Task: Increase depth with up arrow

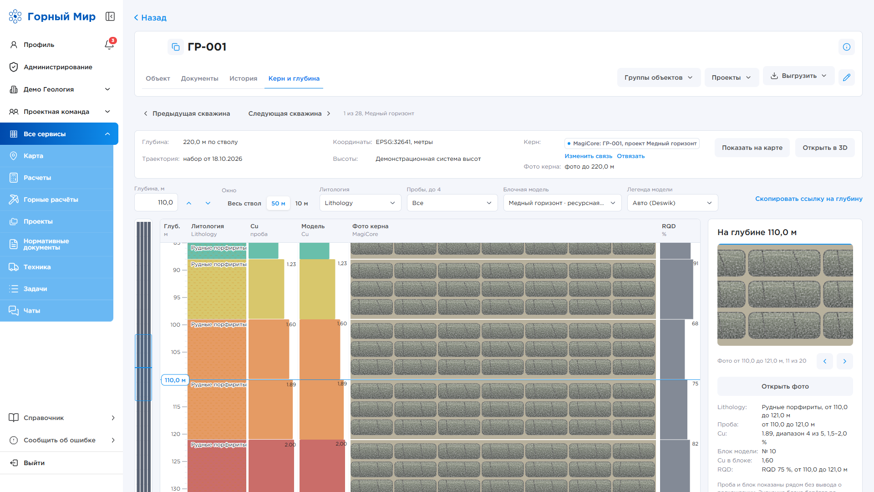Action: coord(189,203)
